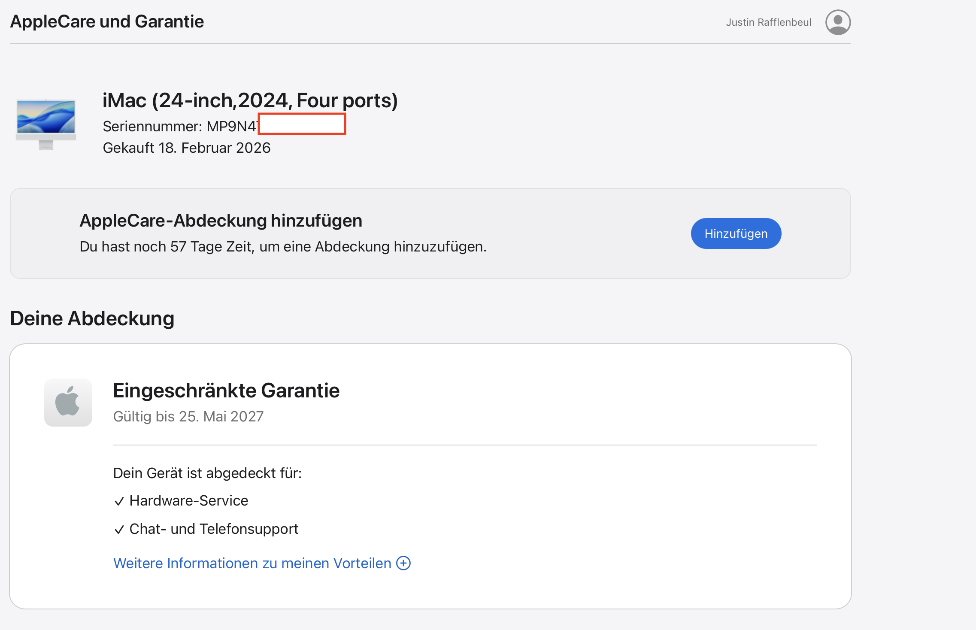Click the Seriennummer: MP9N4 text
Image resolution: width=976 pixels, height=630 pixels.
(x=180, y=126)
